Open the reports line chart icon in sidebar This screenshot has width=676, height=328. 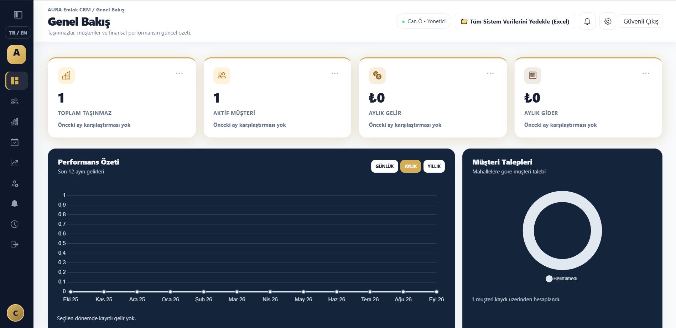[15, 163]
